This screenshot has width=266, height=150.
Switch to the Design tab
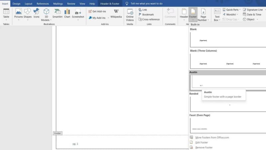(16, 4)
